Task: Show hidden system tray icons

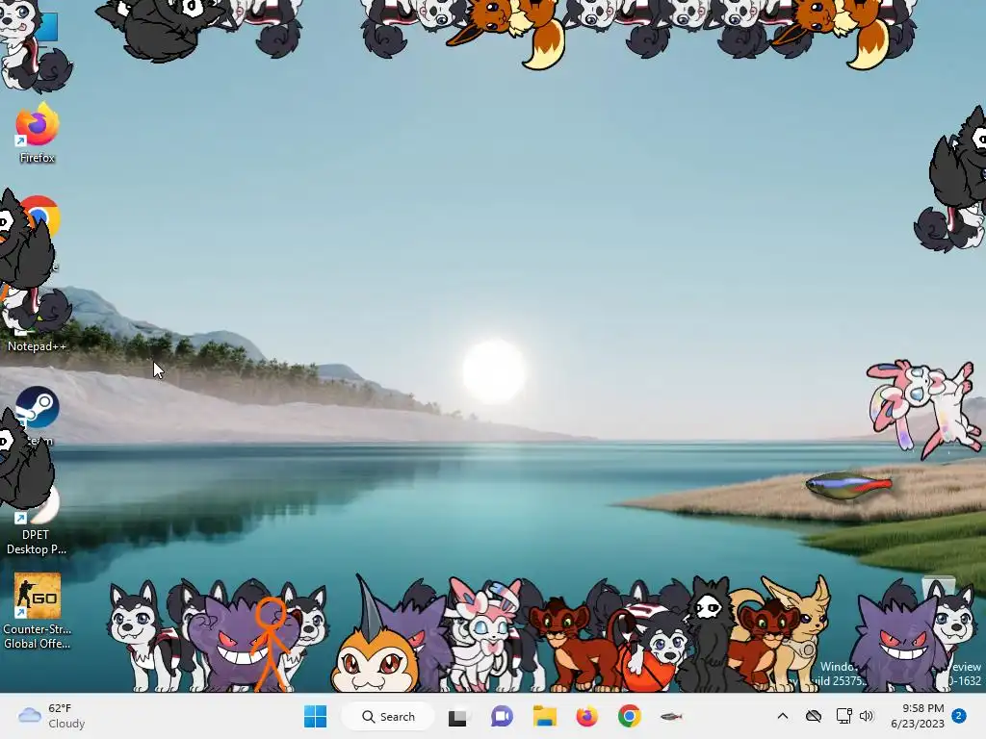Action: (x=782, y=716)
